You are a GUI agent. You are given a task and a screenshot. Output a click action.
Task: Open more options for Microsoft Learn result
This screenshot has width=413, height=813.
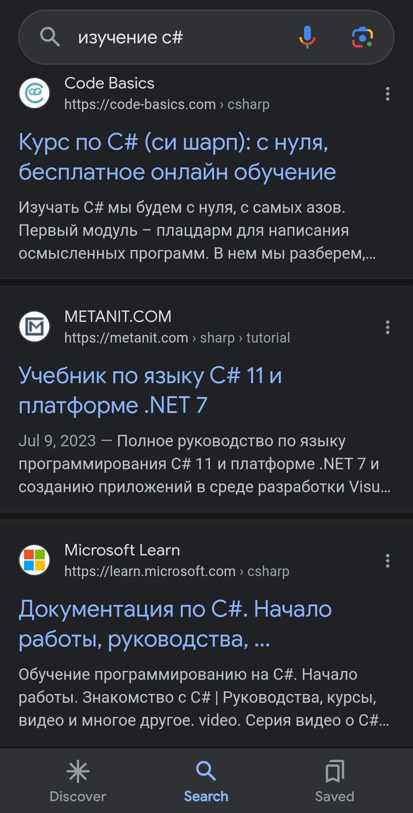click(x=387, y=561)
